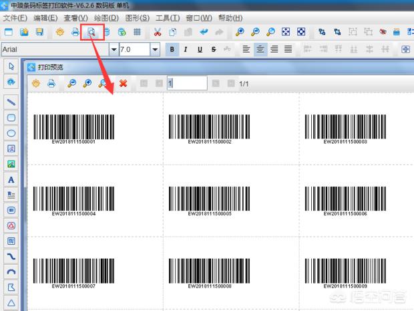Viewport: 414px width, 311px height.
Task: Click the font size 7.0 field
Action: (x=135, y=49)
